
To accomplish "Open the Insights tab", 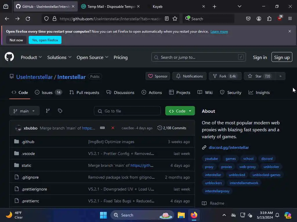I will 259,92.
